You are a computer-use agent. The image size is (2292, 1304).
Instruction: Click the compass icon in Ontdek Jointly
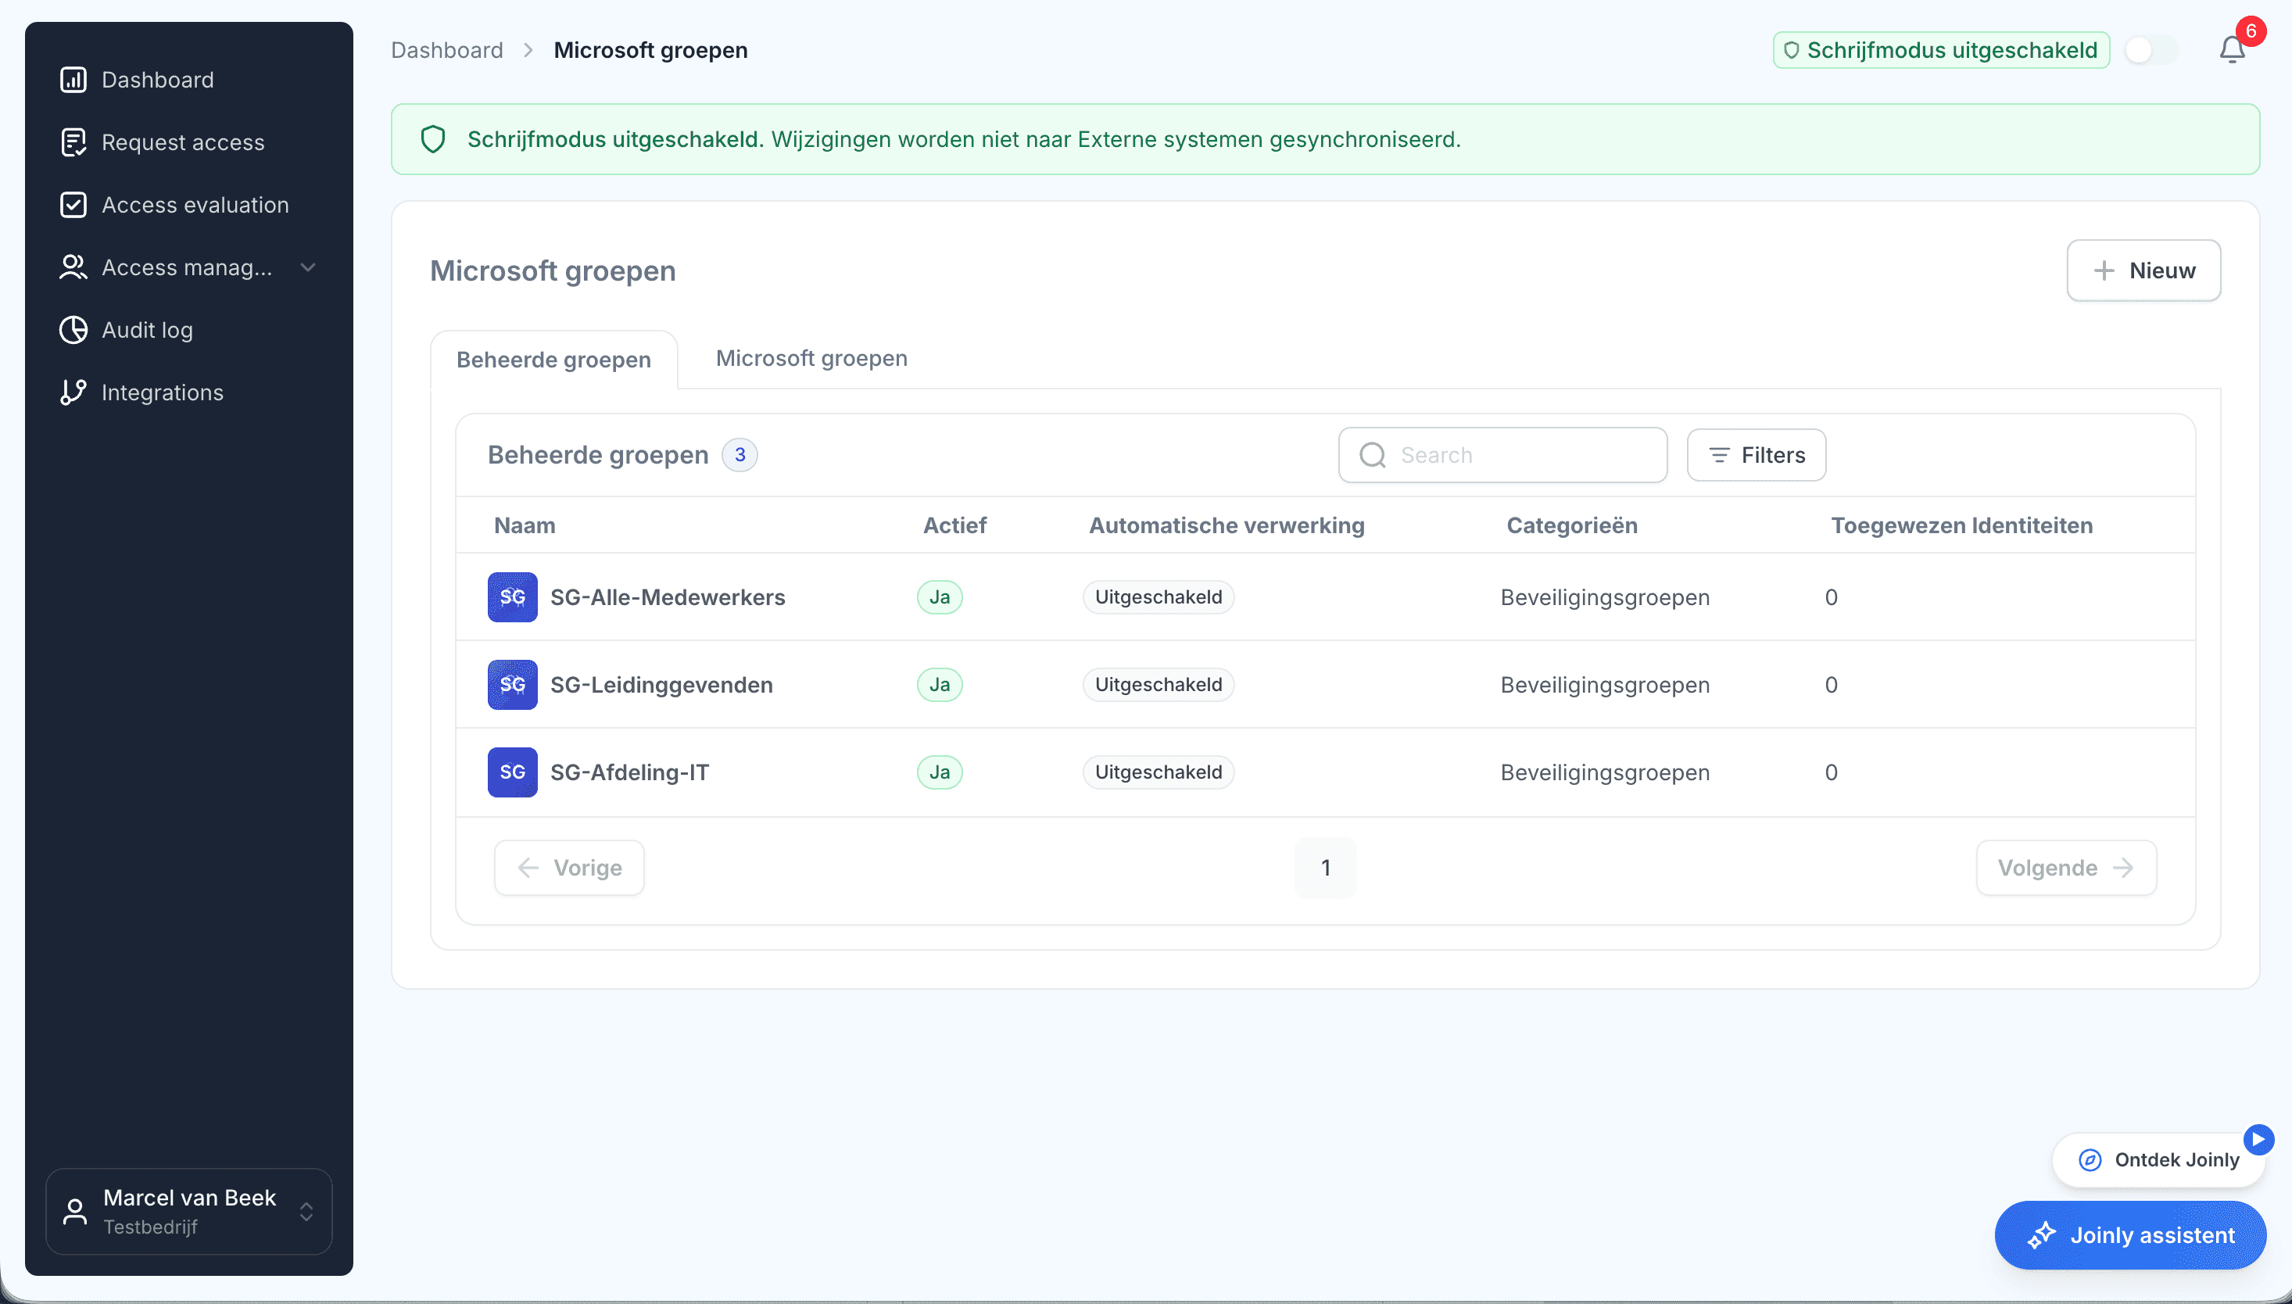[x=2090, y=1160]
